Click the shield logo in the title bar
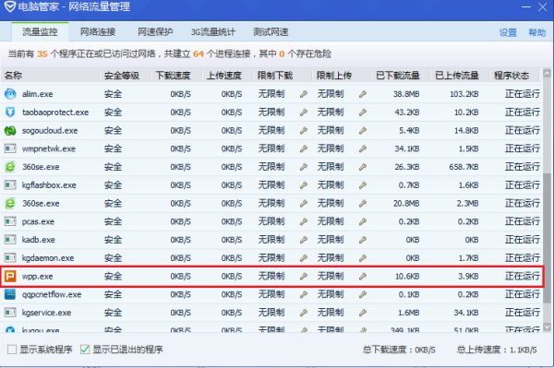Image resolution: width=554 pixels, height=368 pixels. (x=10, y=6)
